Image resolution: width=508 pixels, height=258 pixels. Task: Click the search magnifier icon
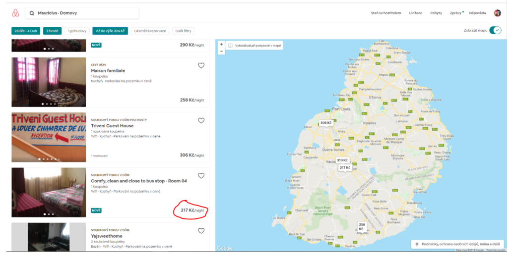(32, 13)
